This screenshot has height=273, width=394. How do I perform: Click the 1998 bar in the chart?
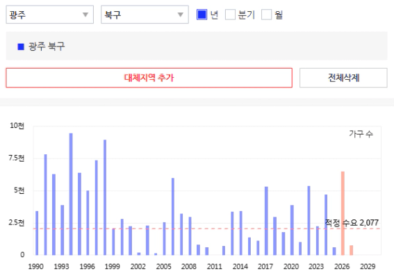[105, 197]
